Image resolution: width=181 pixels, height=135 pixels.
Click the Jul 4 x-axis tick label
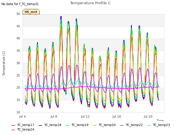(x=22, y=116)
